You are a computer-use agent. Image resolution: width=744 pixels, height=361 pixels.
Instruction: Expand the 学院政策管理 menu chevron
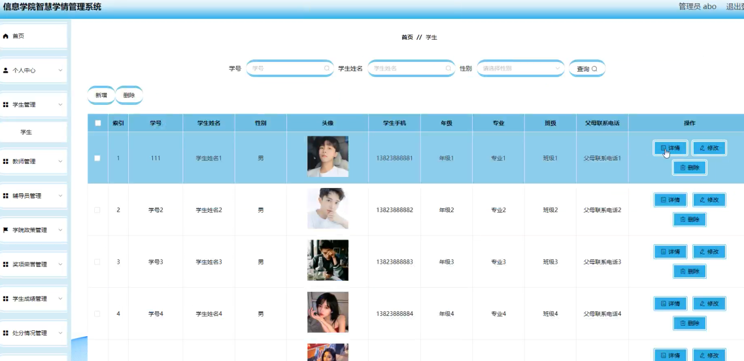(x=60, y=230)
